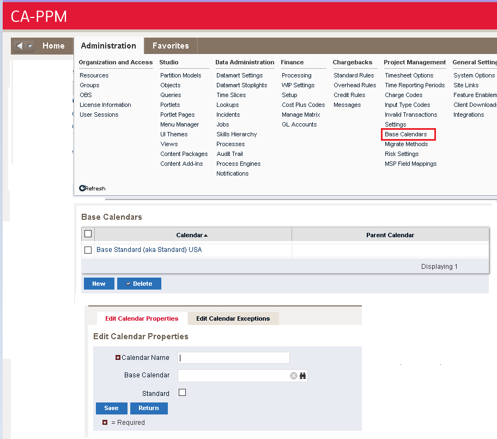This screenshot has width=497, height=439.
Task: Open Manage Matrix
Action: 301,115
